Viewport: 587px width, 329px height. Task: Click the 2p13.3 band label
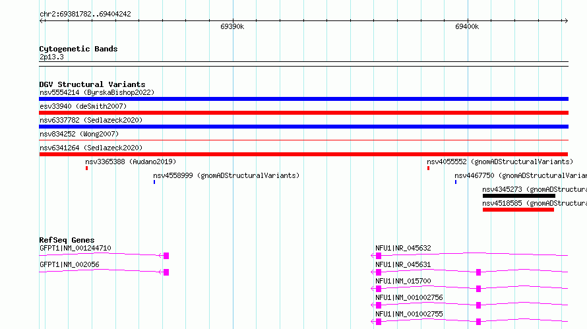51,57
